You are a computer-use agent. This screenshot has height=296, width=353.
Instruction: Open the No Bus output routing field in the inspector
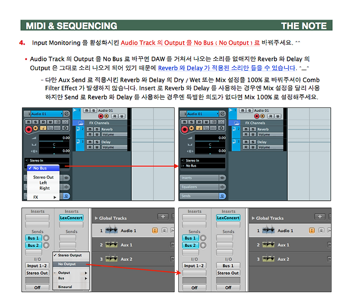tap(203, 165)
